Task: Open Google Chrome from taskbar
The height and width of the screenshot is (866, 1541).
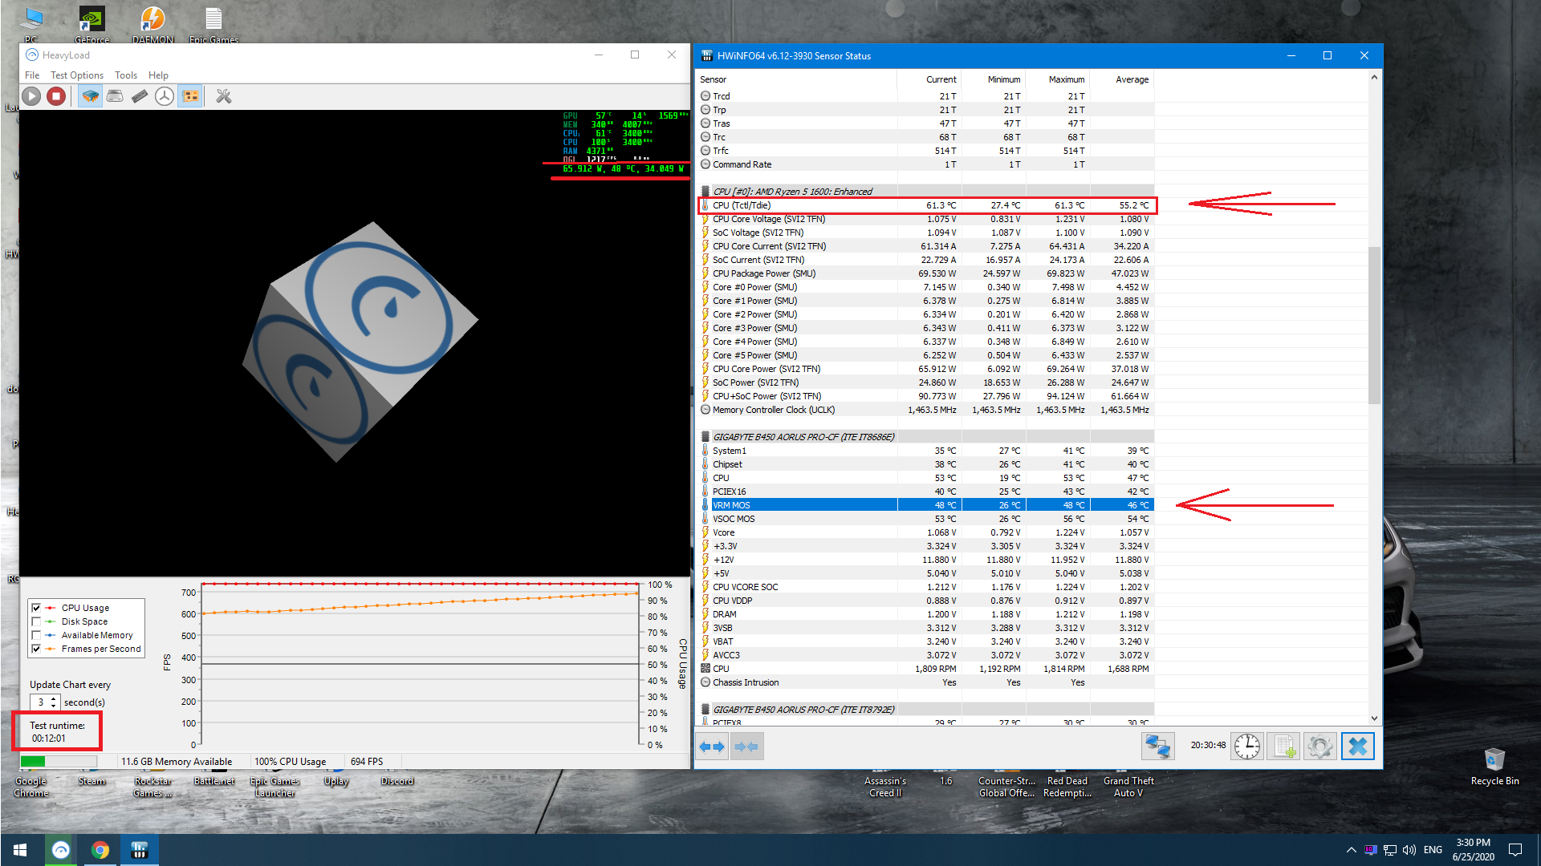Action: coord(100,850)
